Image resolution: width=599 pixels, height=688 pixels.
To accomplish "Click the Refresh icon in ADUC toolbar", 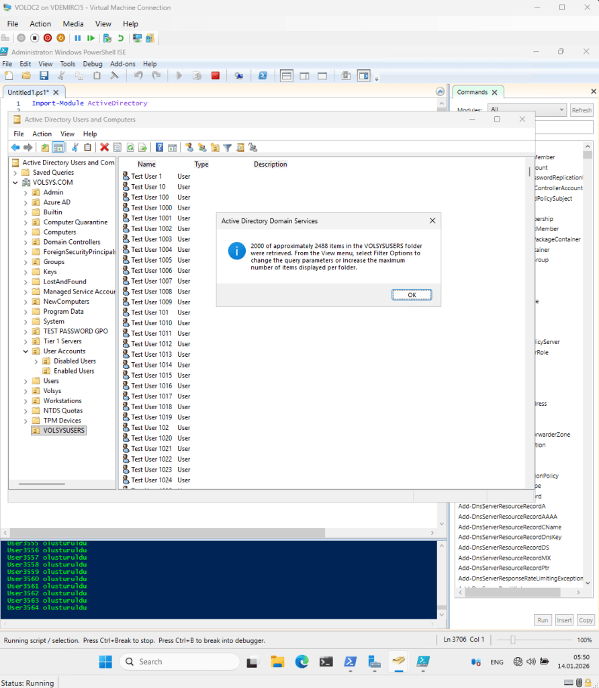I will point(130,147).
